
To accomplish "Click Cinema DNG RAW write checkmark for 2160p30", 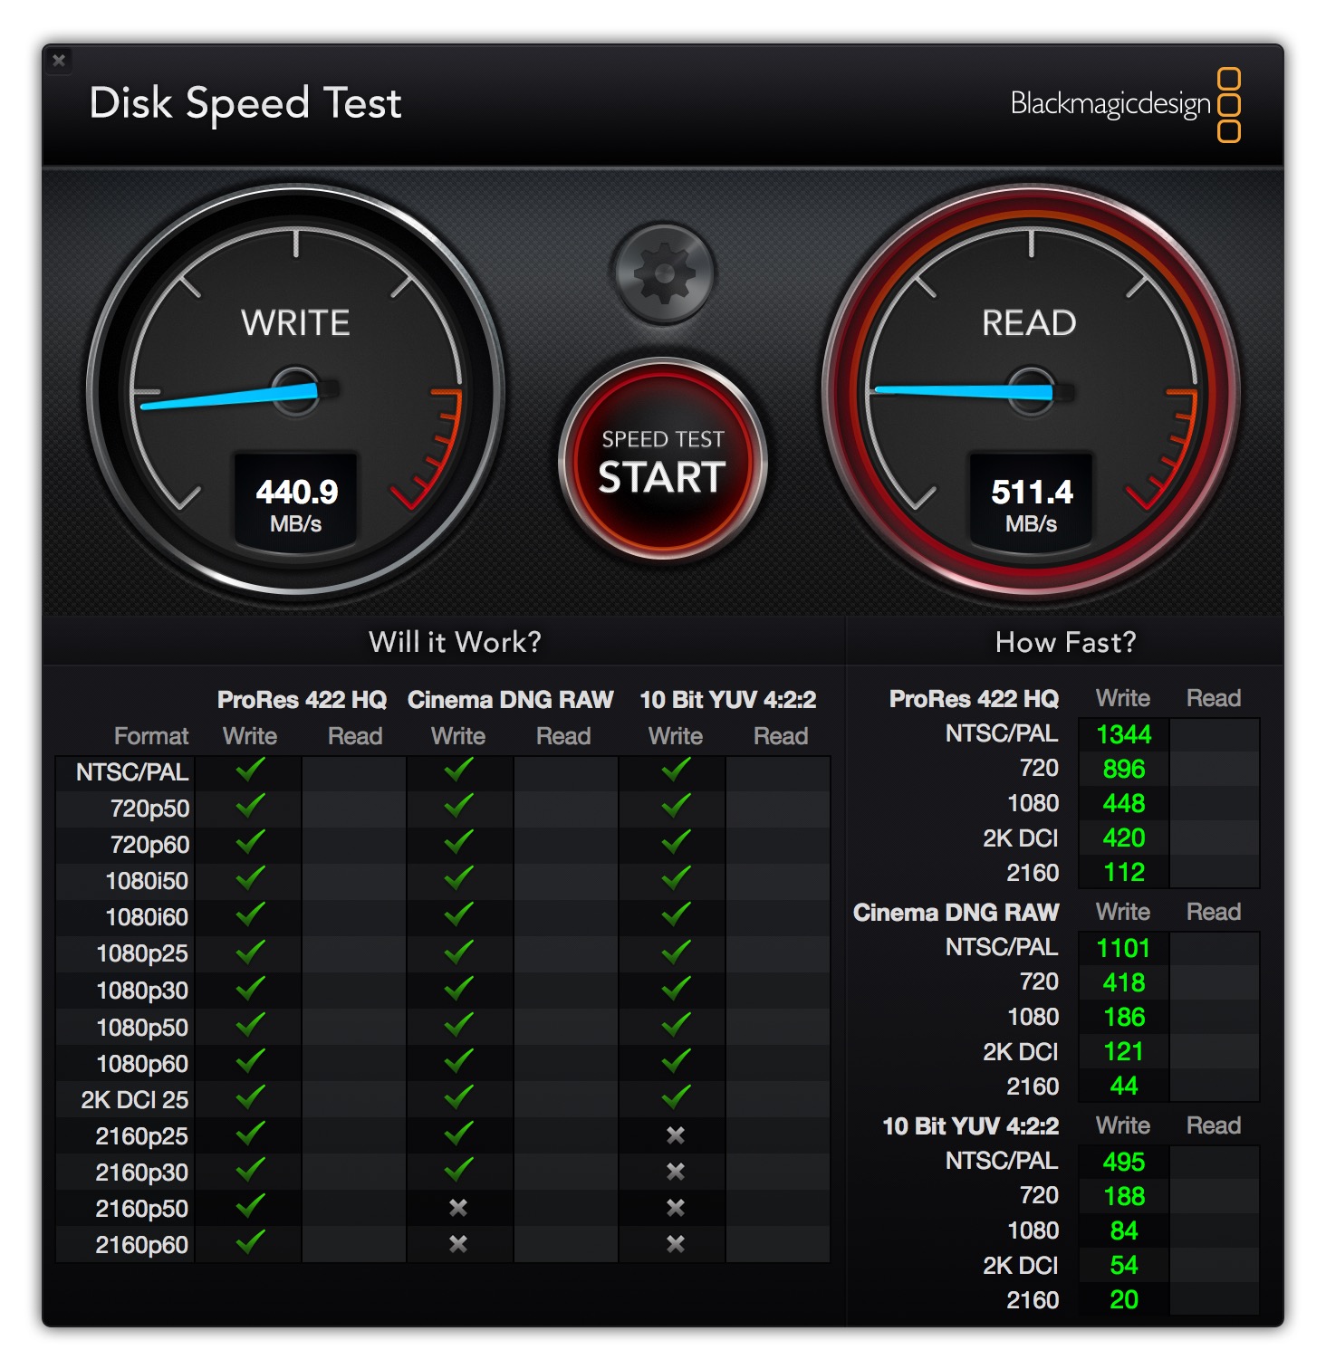I will pos(458,1169).
